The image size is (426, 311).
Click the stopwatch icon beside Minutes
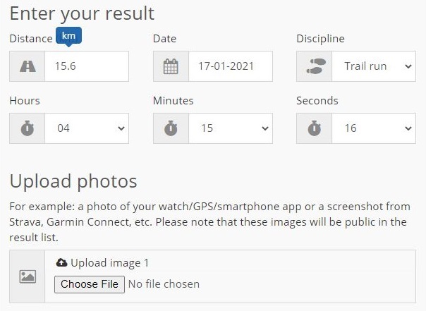point(171,128)
